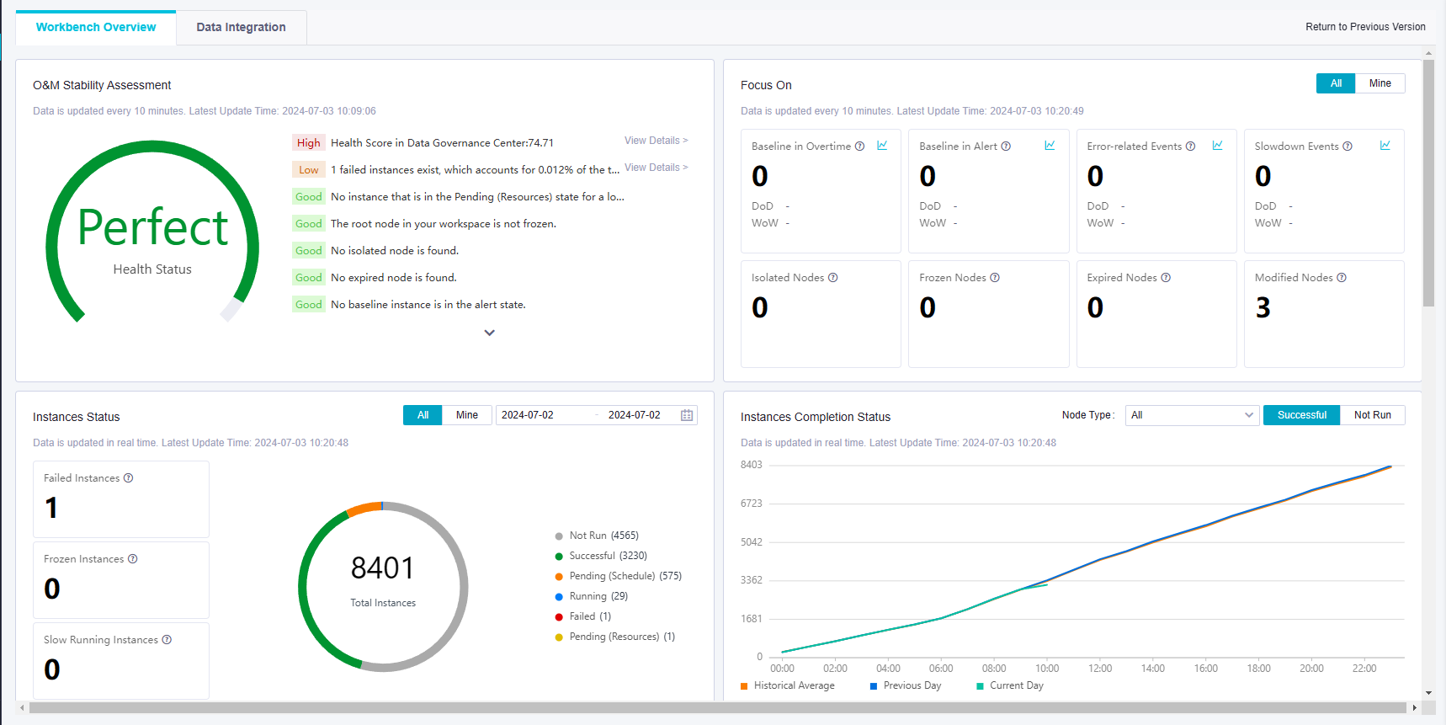Open the Workbench Overview tab
This screenshot has width=1446, height=725.
(x=96, y=27)
